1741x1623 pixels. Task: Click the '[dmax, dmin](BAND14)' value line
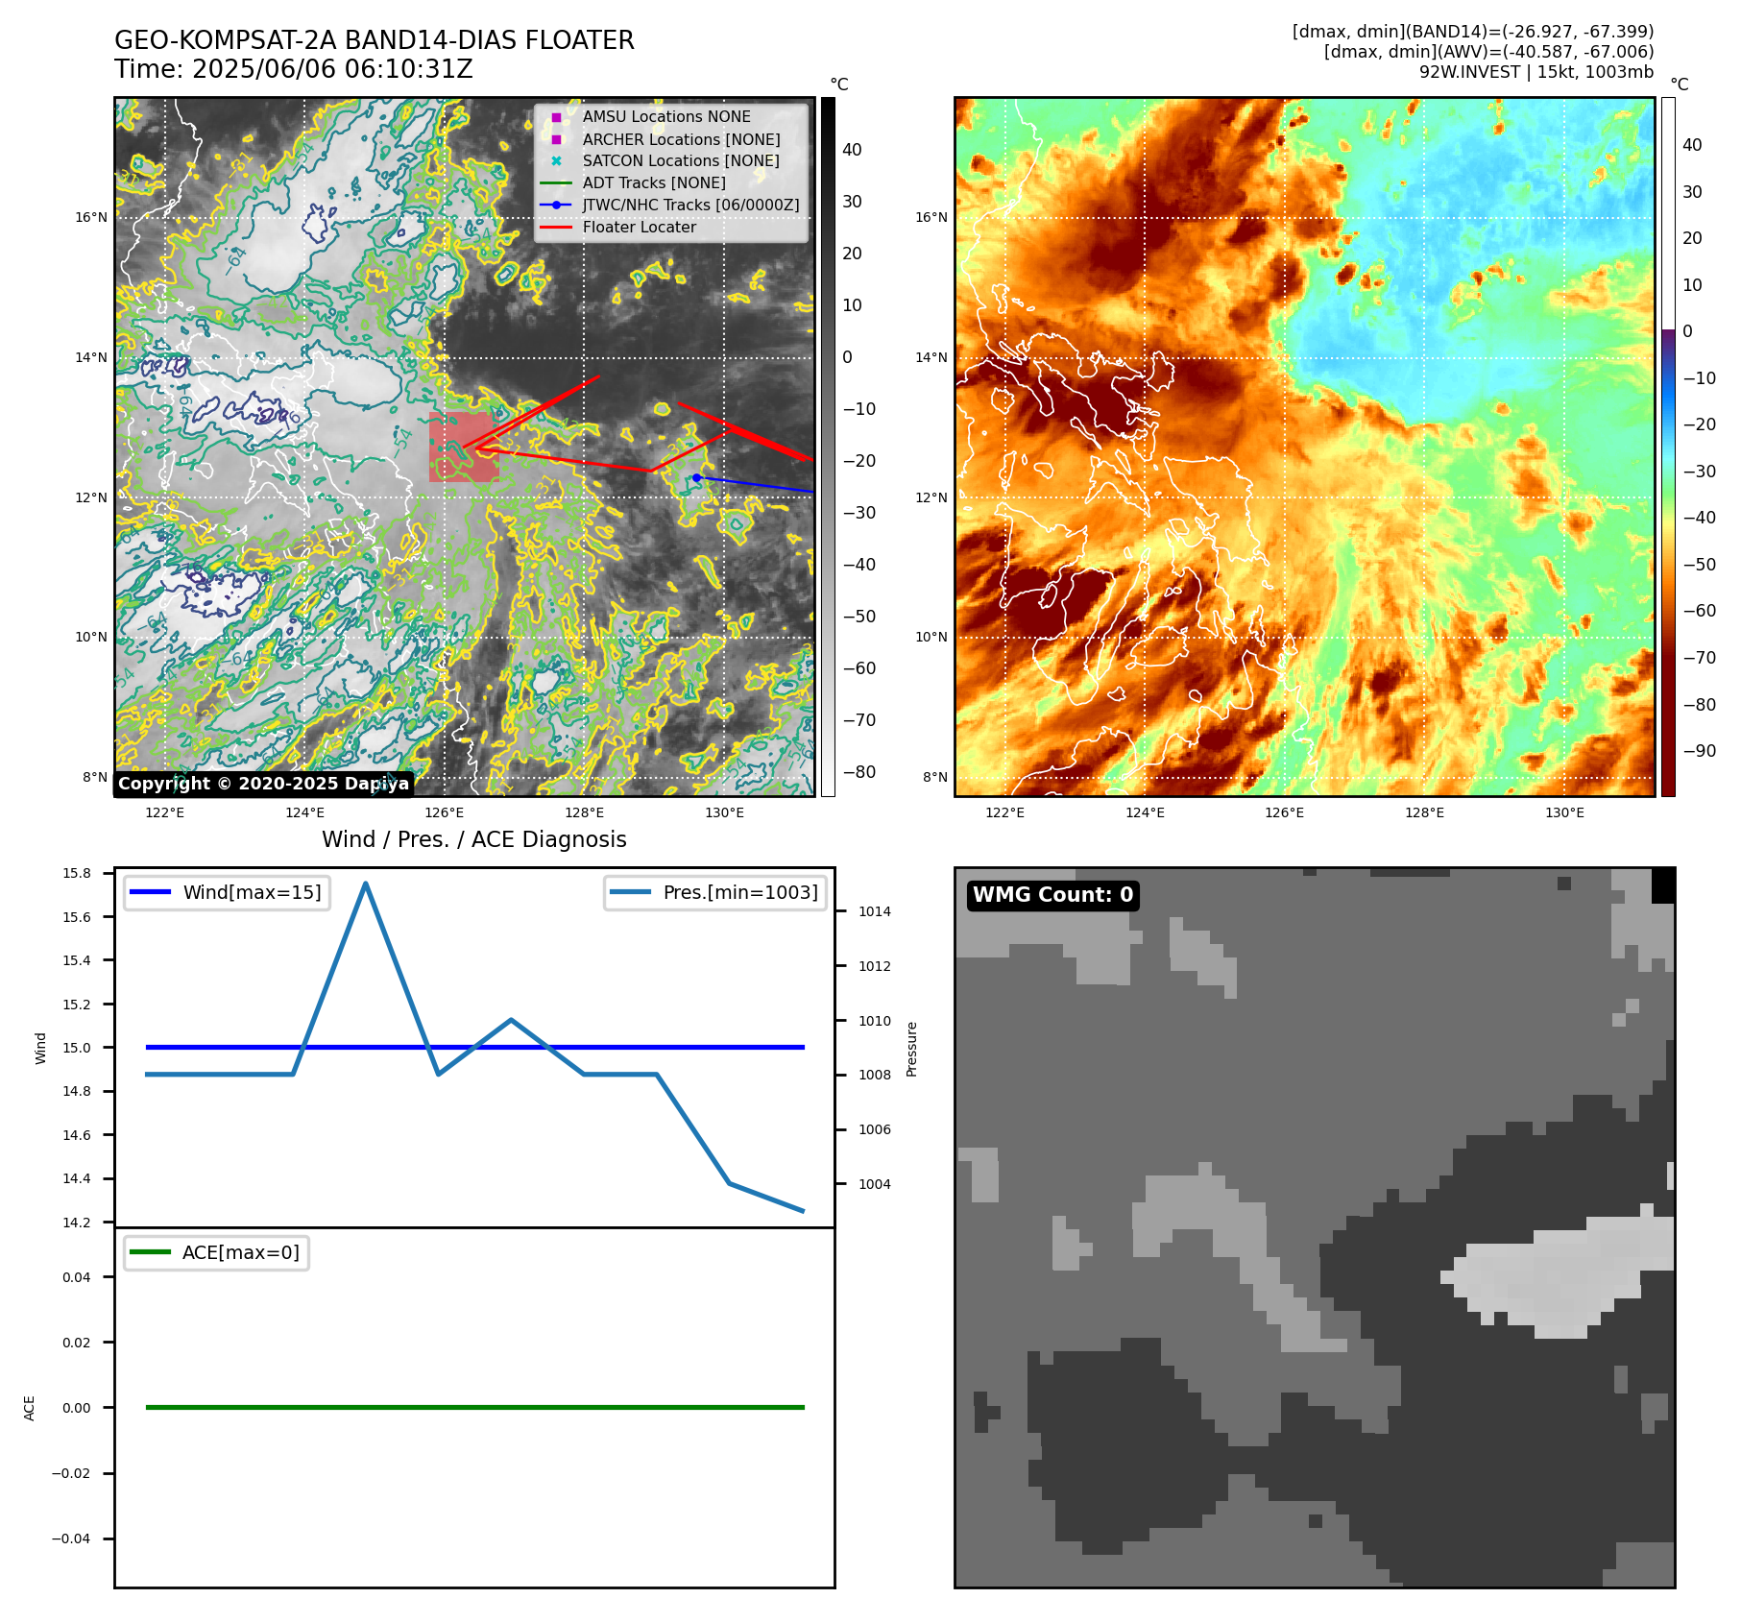coord(1473,32)
